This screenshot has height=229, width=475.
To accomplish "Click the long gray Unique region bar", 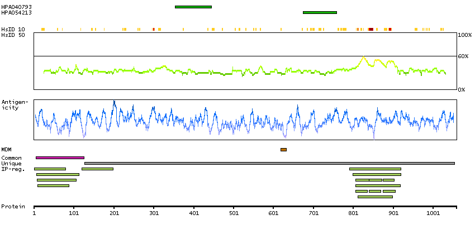I will [x=268, y=163].
